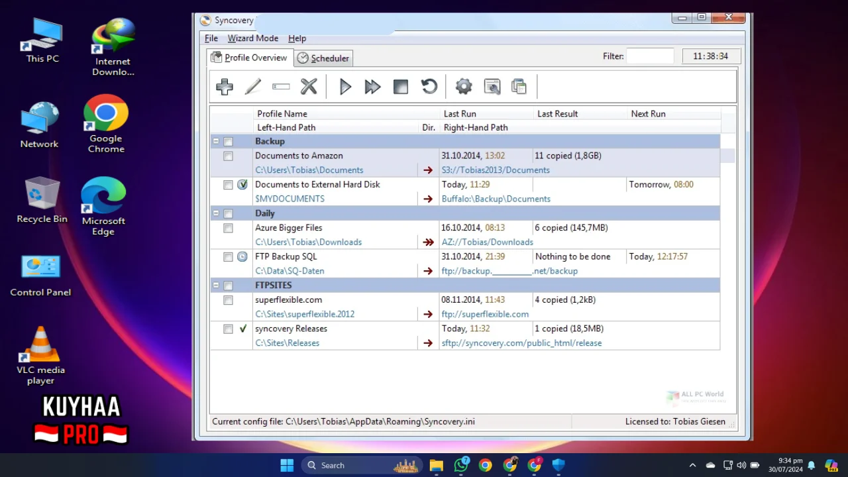
Task: Tick the Documents to Amazon checkbox
Action: pyautogui.click(x=229, y=156)
